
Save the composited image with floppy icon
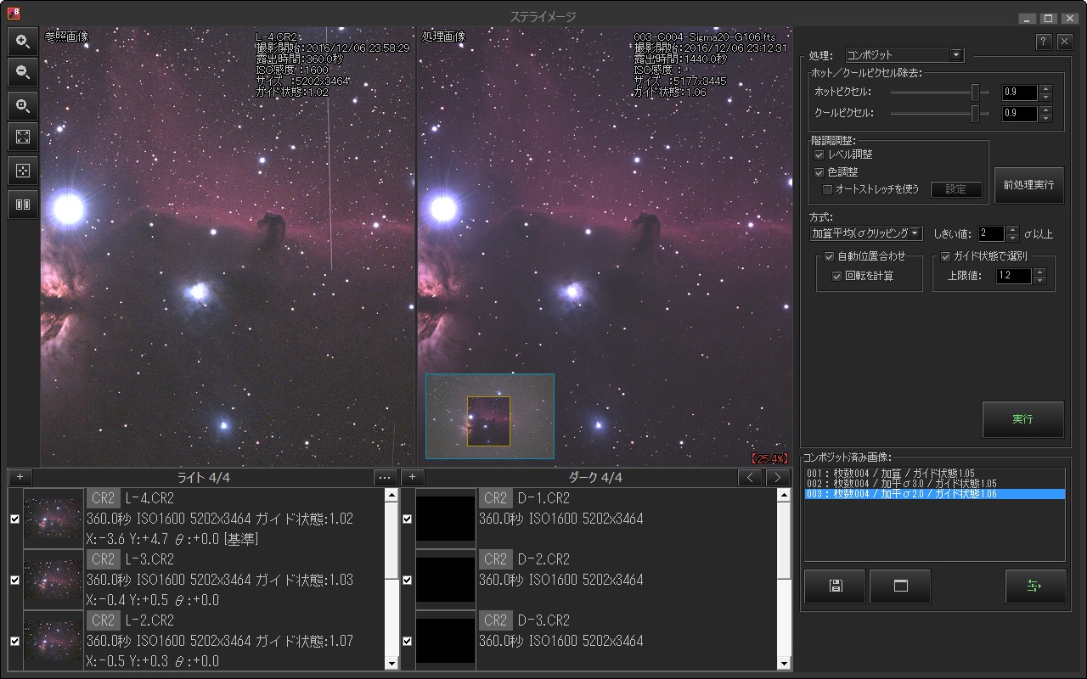pos(835,586)
